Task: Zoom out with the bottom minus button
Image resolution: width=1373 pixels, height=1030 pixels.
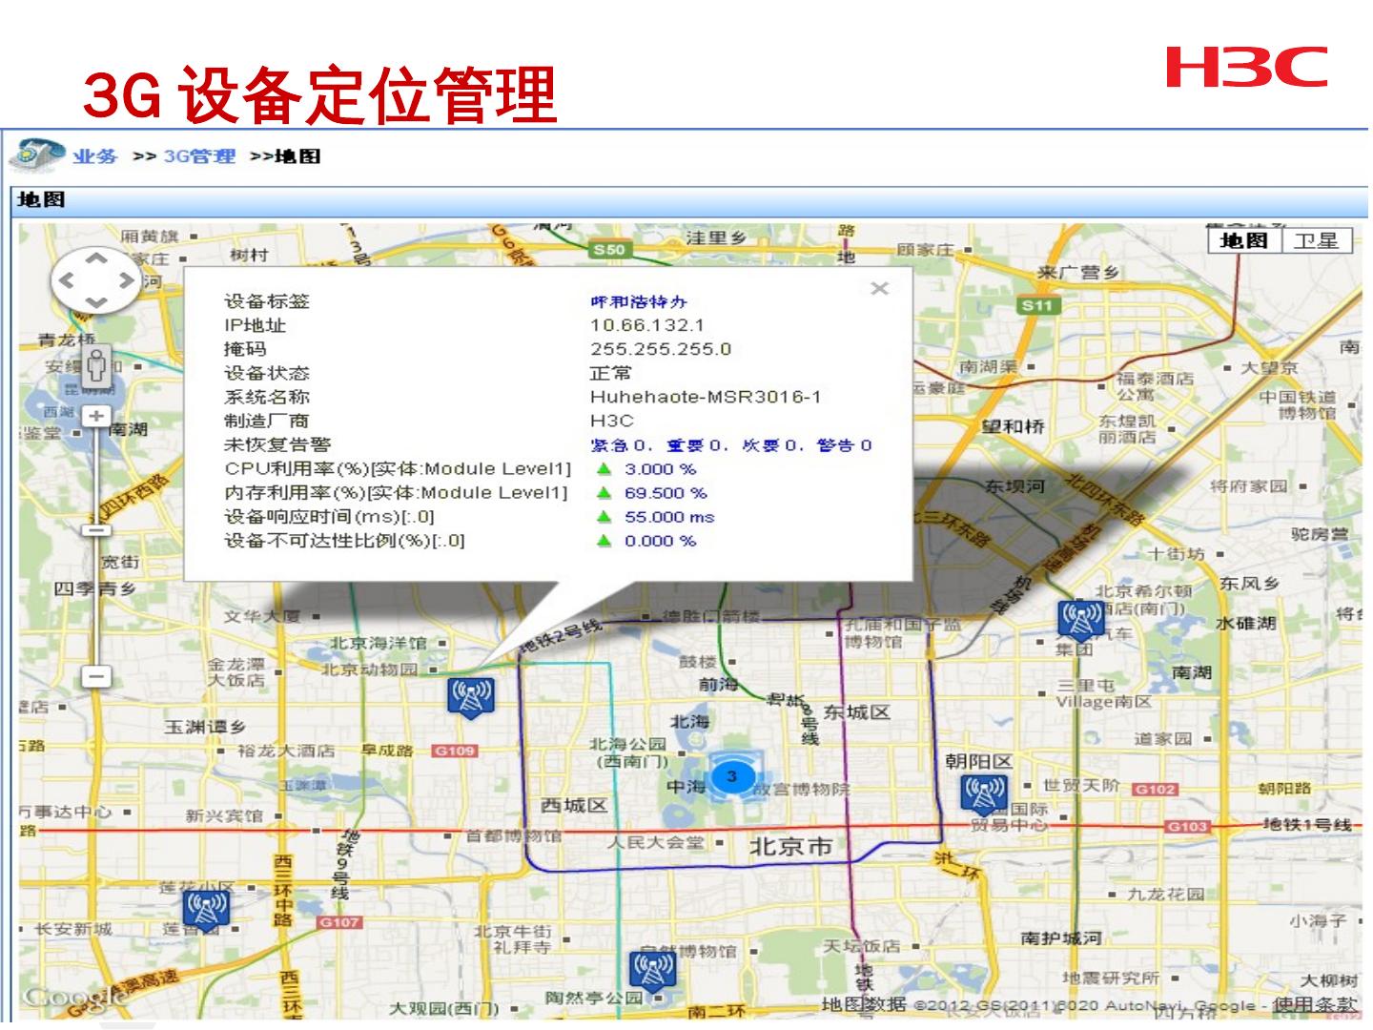Action: tap(96, 676)
